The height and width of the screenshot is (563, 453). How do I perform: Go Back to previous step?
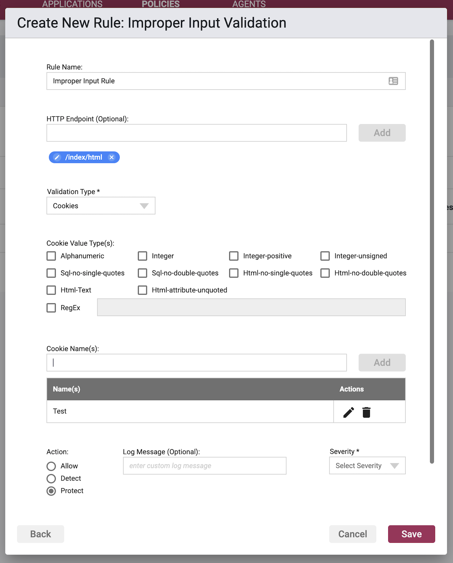point(40,534)
